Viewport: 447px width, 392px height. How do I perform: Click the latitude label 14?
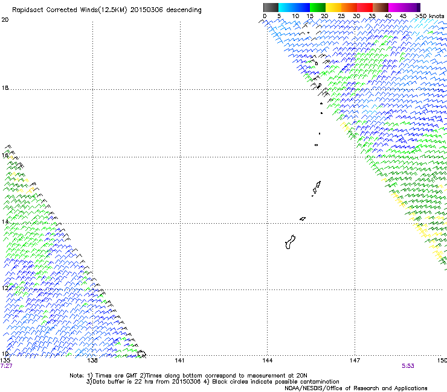point(5,221)
